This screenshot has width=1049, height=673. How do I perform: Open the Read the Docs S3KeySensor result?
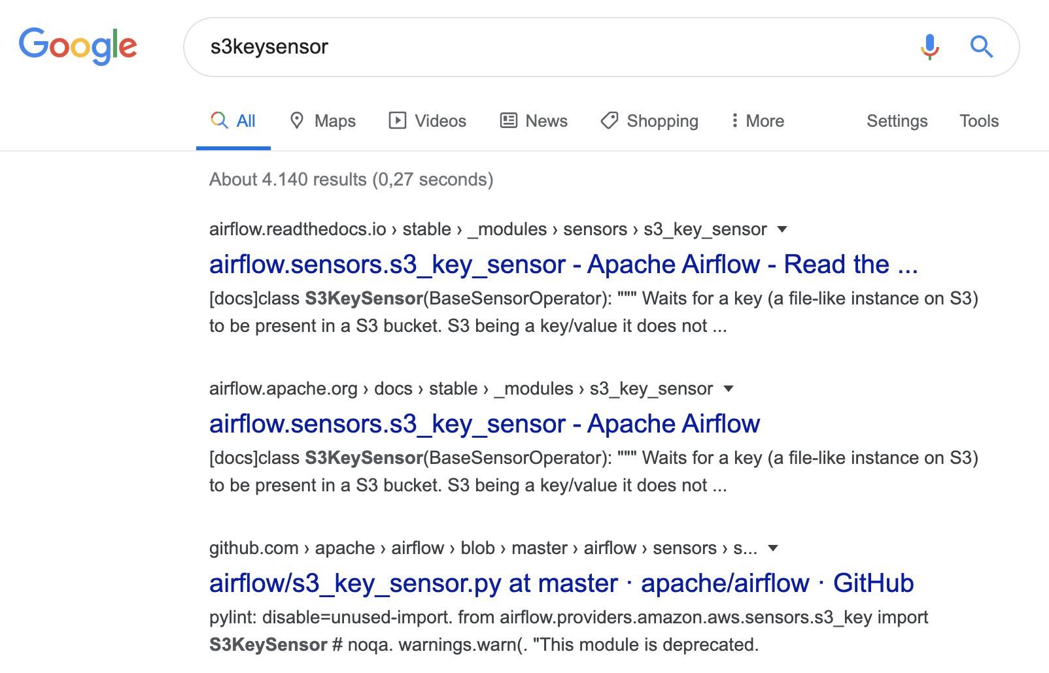click(x=563, y=264)
